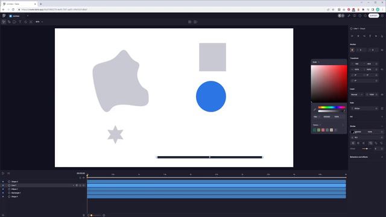The height and width of the screenshot is (217, 386).
Task: Select the blue circle on canvas
Action: tap(211, 96)
